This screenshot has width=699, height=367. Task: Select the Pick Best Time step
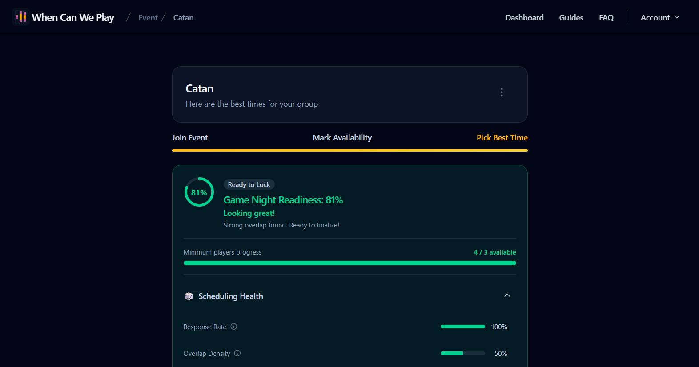(502, 138)
